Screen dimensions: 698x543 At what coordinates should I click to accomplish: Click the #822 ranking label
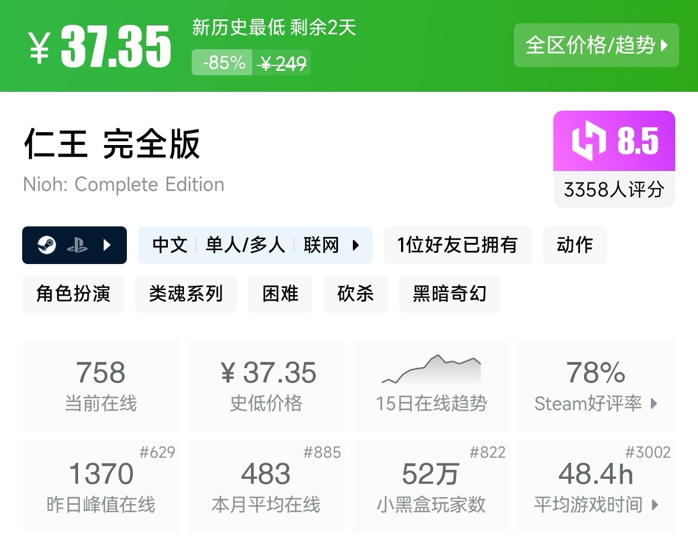[x=487, y=452]
